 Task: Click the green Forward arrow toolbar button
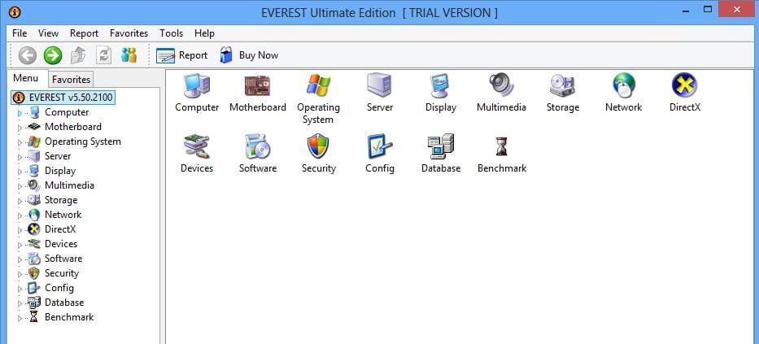(53, 55)
